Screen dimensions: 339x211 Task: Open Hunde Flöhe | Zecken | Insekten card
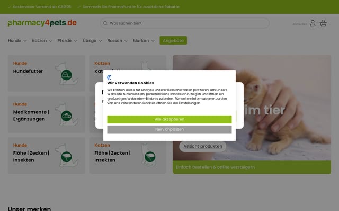[x=46, y=155]
